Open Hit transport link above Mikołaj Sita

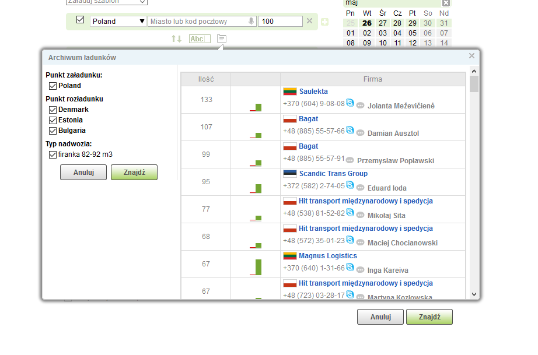tap(366, 201)
